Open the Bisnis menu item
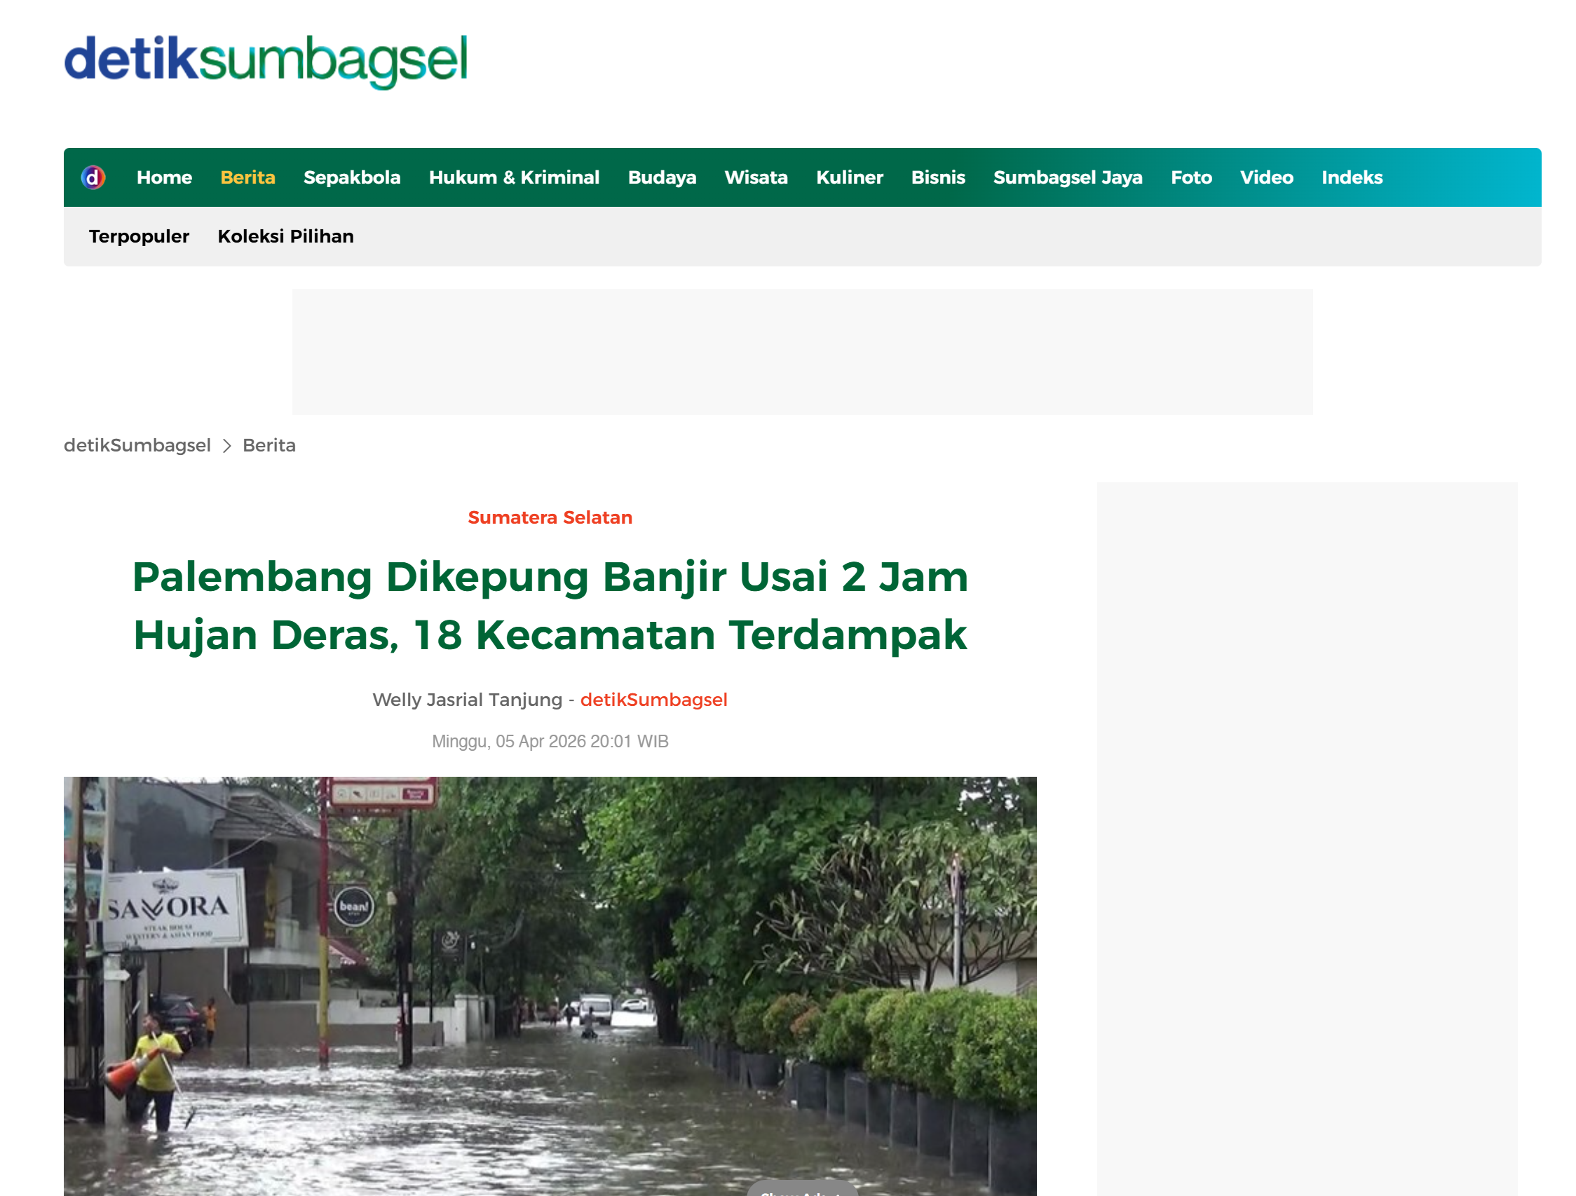This screenshot has width=1576, height=1196. click(x=937, y=177)
